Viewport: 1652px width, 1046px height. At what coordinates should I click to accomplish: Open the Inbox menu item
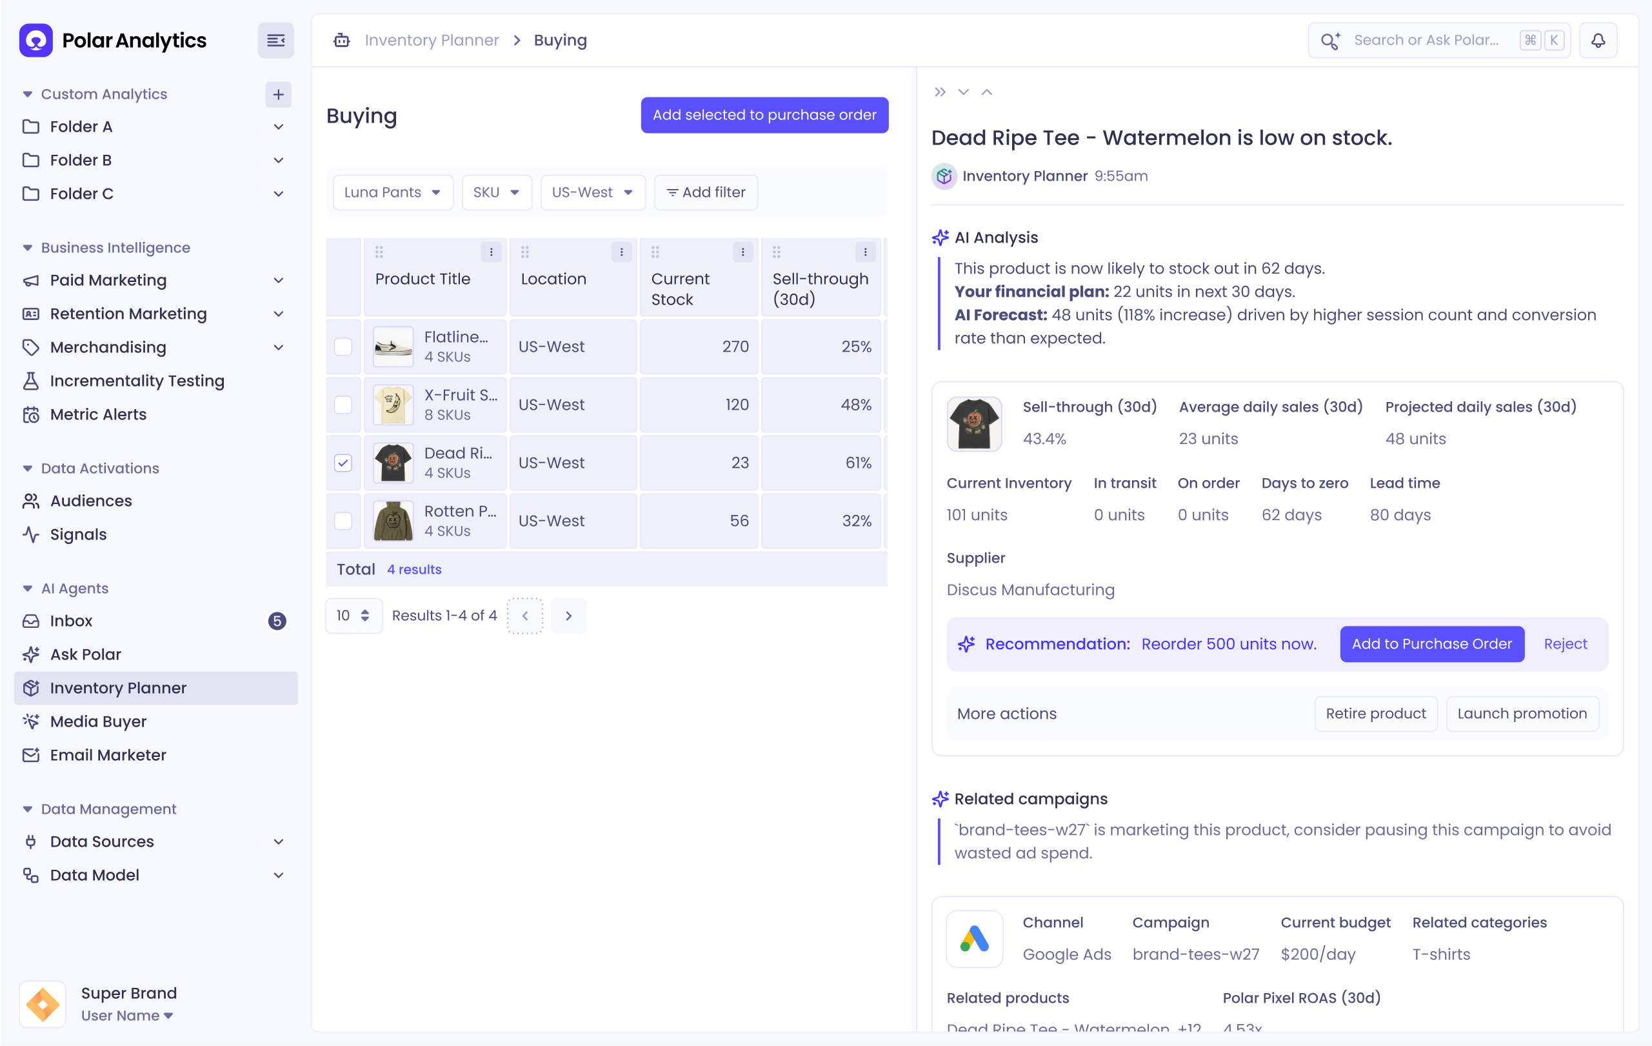(155, 621)
